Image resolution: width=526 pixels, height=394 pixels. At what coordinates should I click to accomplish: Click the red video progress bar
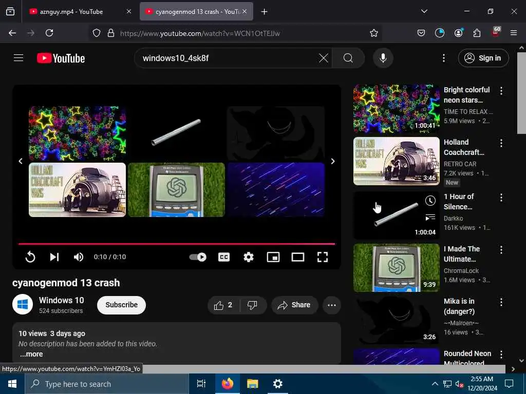pos(177,244)
